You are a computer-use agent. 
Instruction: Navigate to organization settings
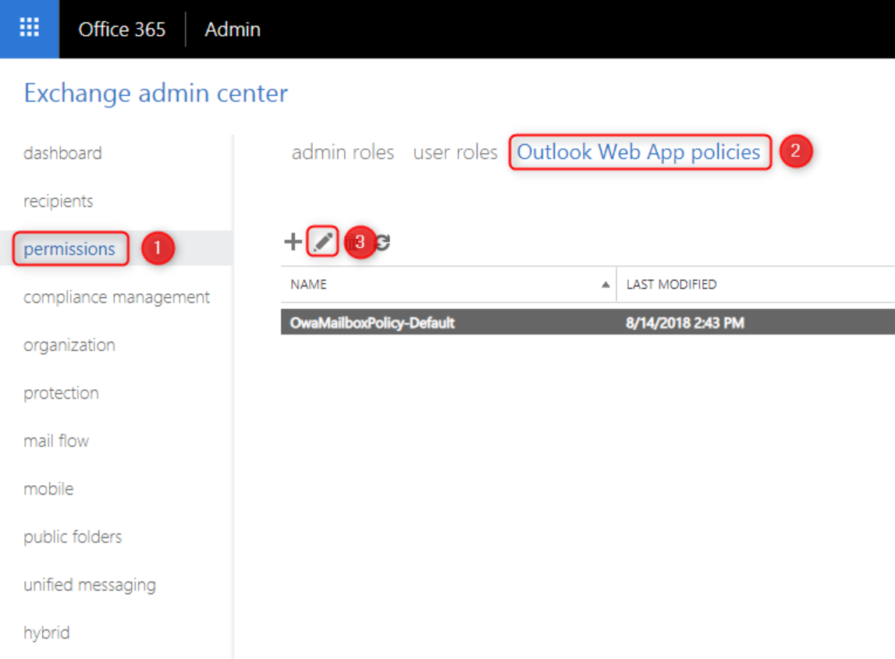click(x=69, y=345)
